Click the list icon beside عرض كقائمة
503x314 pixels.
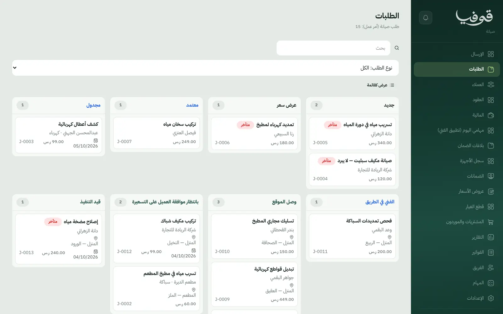coord(392,85)
